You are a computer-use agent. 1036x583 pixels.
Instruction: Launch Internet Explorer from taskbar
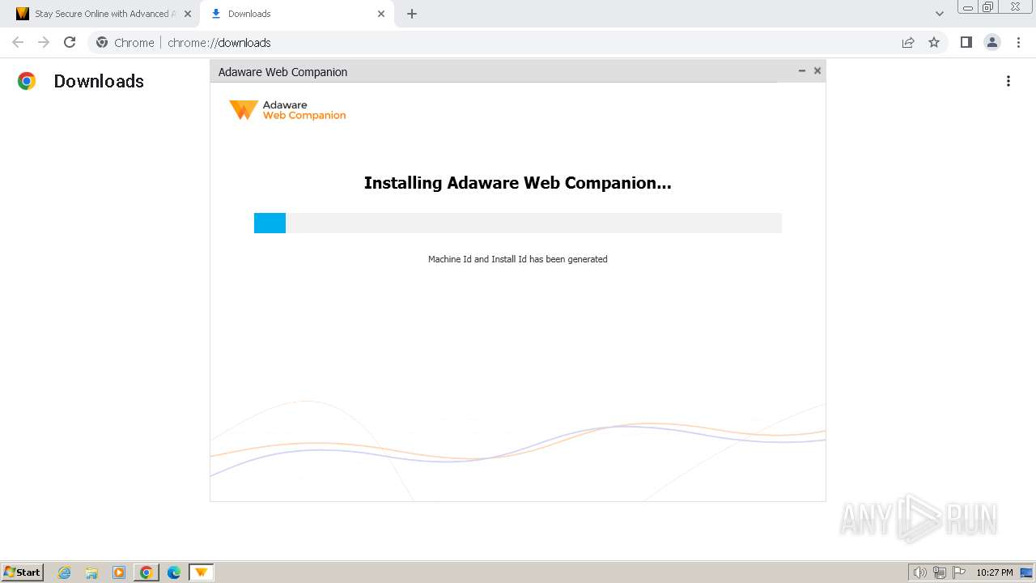click(65, 572)
